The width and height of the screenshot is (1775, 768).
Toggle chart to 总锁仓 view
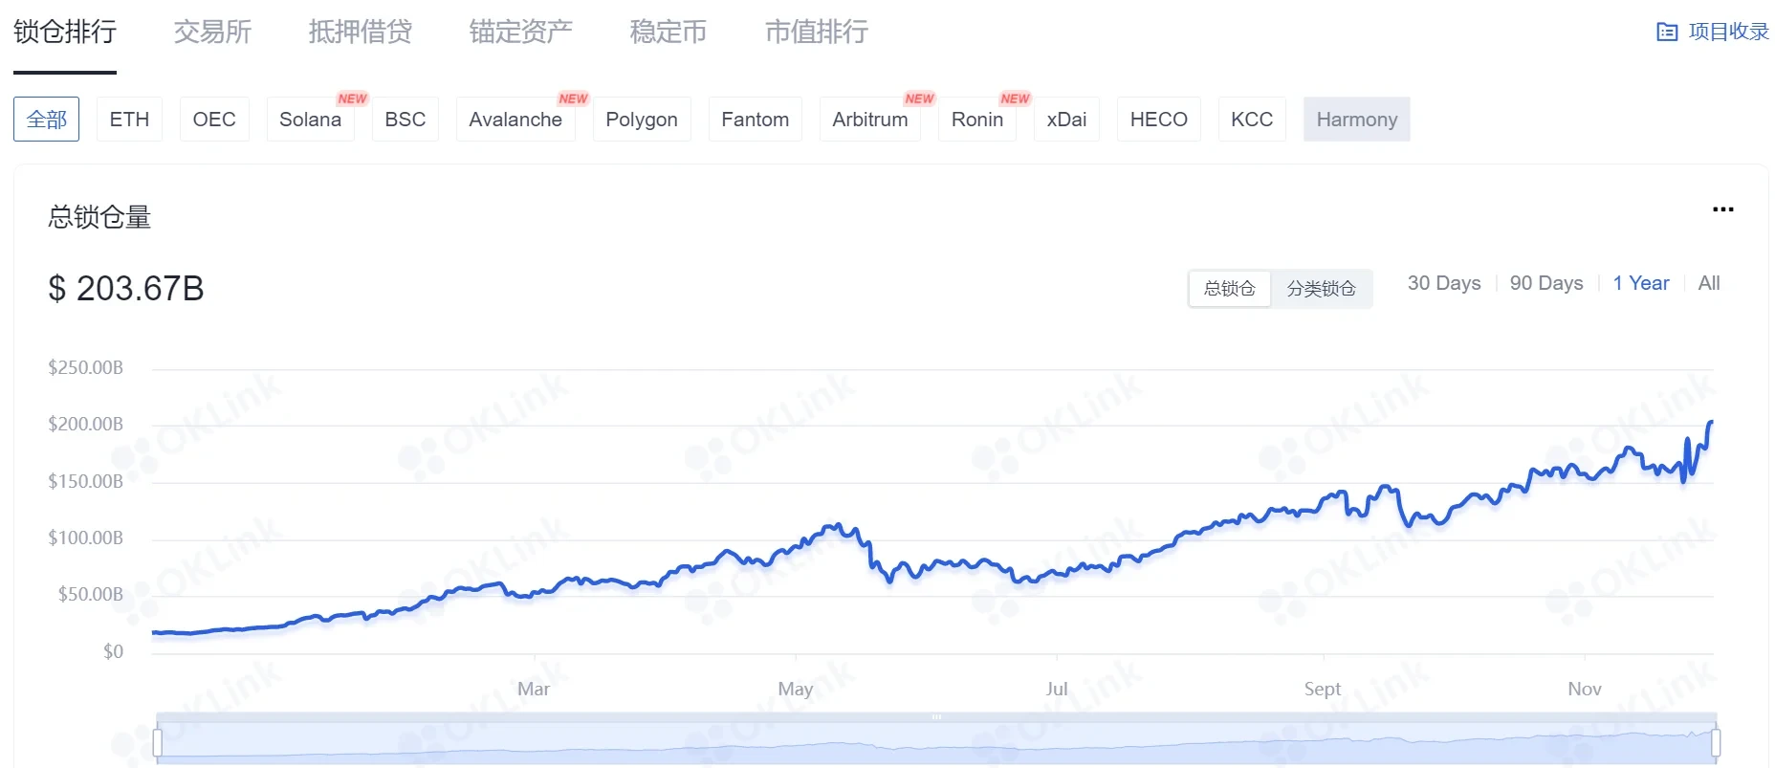pos(1229,289)
